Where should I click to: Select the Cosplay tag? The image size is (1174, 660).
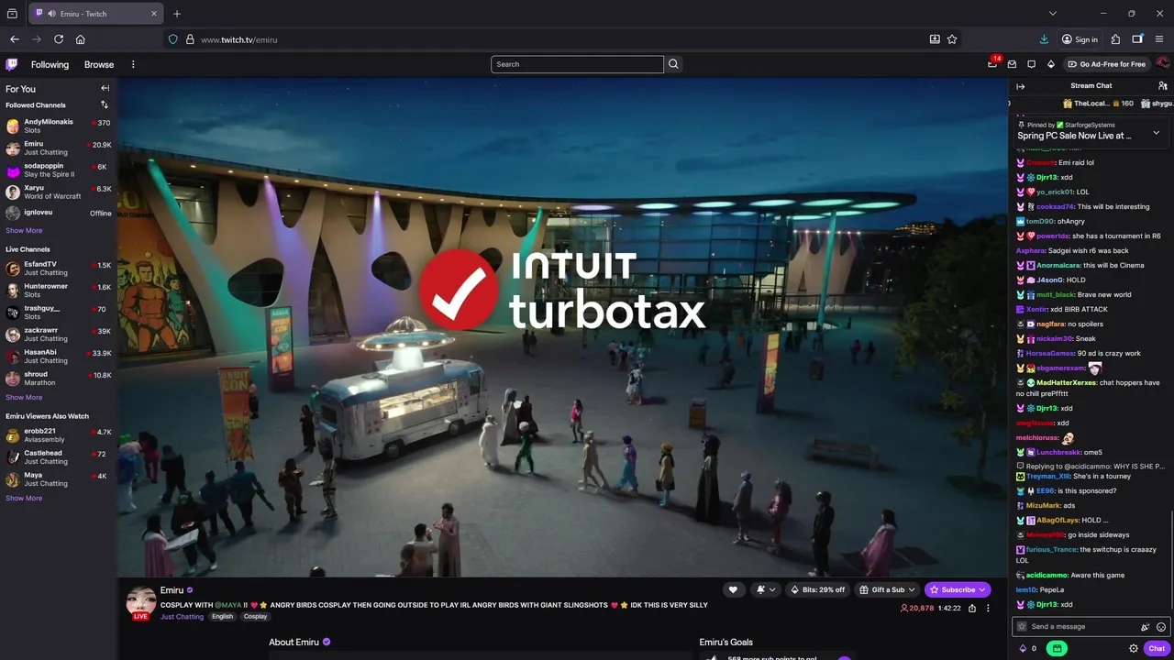(x=255, y=617)
